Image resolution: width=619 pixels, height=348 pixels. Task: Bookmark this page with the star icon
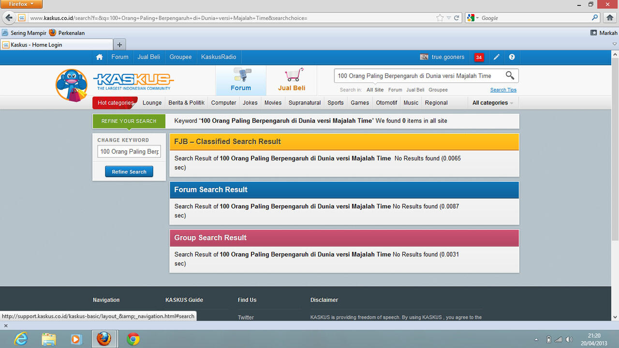click(440, 18)
